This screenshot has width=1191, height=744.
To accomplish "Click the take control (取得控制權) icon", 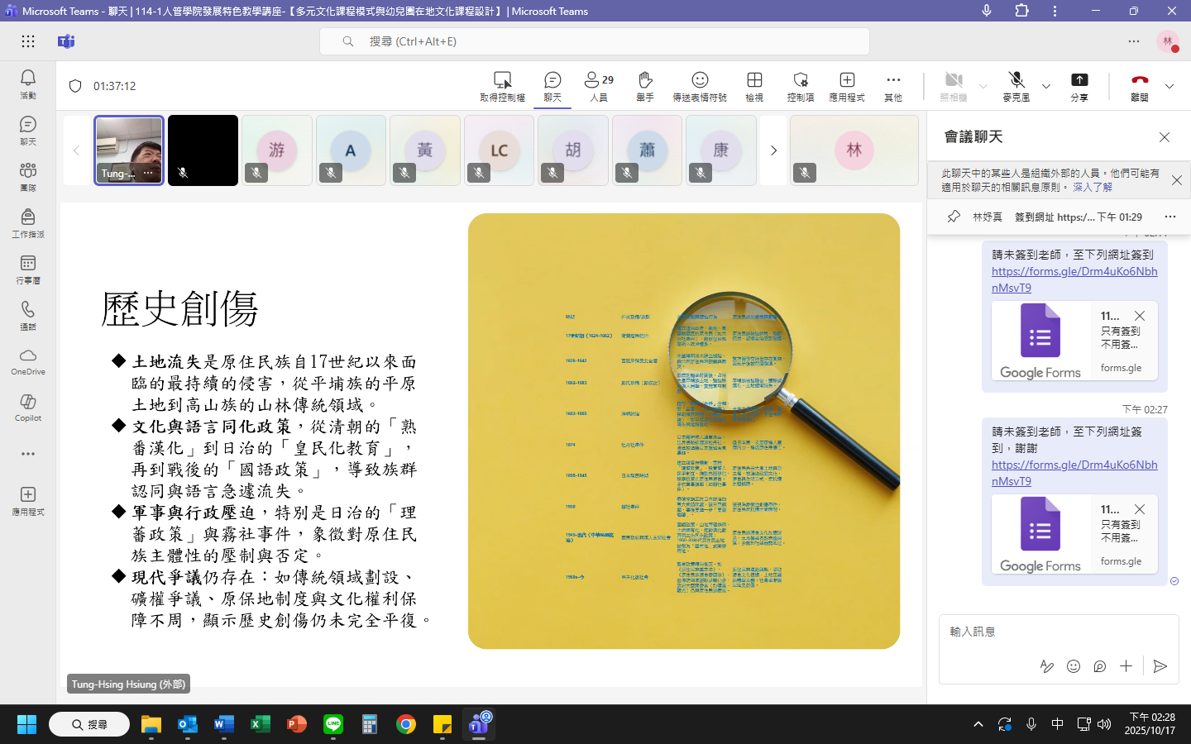I will click(502, 85).
